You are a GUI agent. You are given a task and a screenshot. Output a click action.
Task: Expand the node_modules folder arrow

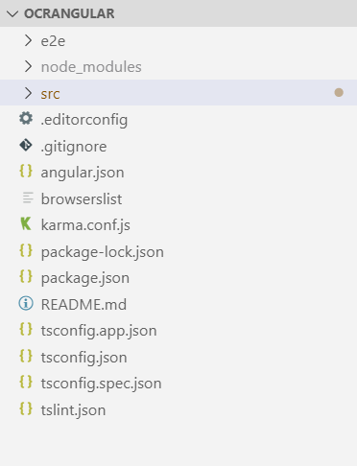(28, 66)
